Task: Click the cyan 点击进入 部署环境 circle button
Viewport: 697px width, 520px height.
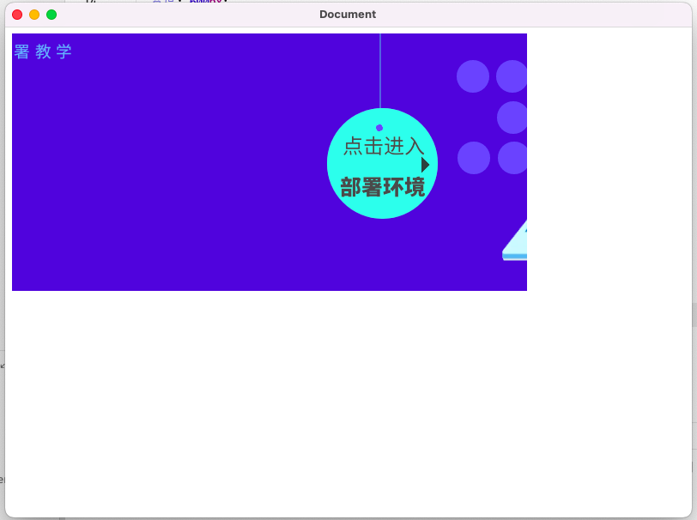Action: tap(382, 163)
